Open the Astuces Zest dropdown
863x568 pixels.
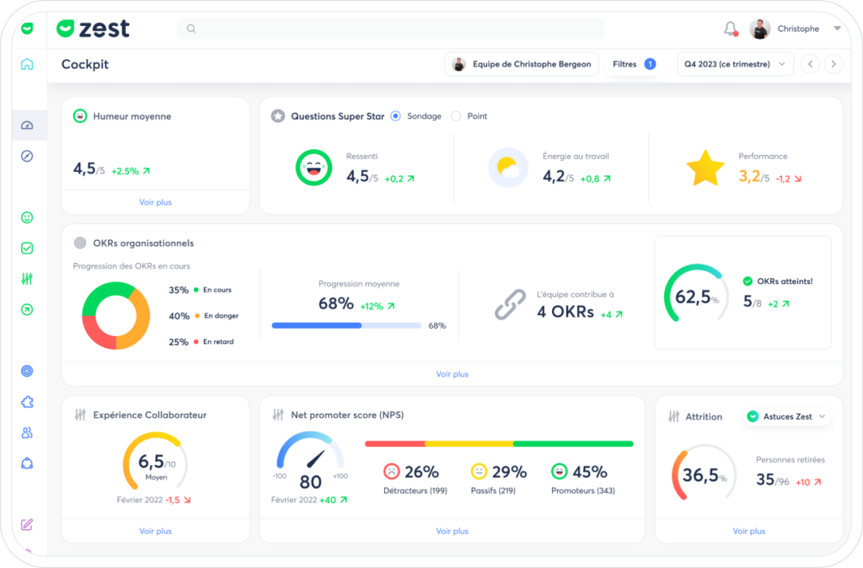pos(786,416)
